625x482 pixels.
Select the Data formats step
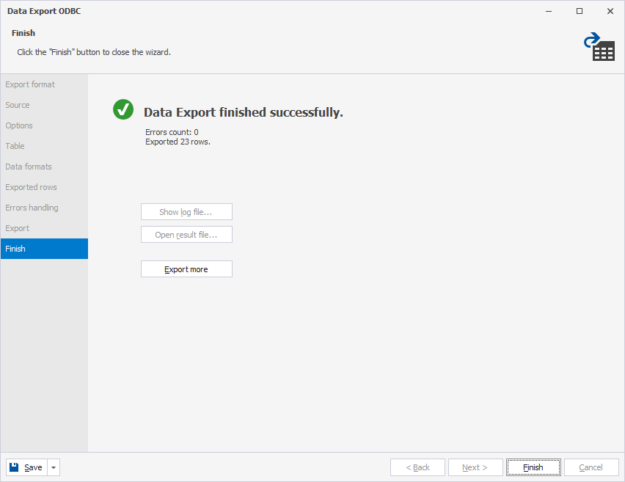click(29, 167)
